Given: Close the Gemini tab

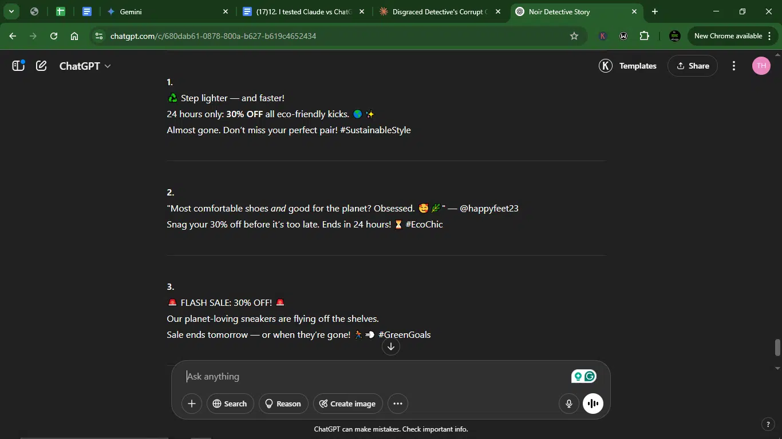Looking at the screenshot, I should (x=225, y=11).
